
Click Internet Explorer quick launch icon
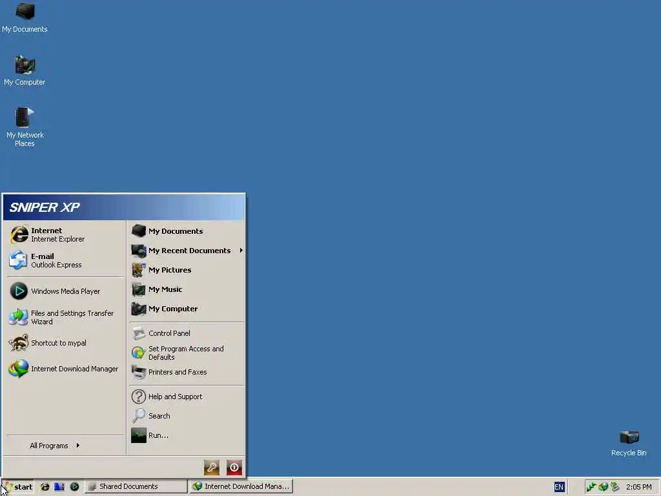[45, 487]
